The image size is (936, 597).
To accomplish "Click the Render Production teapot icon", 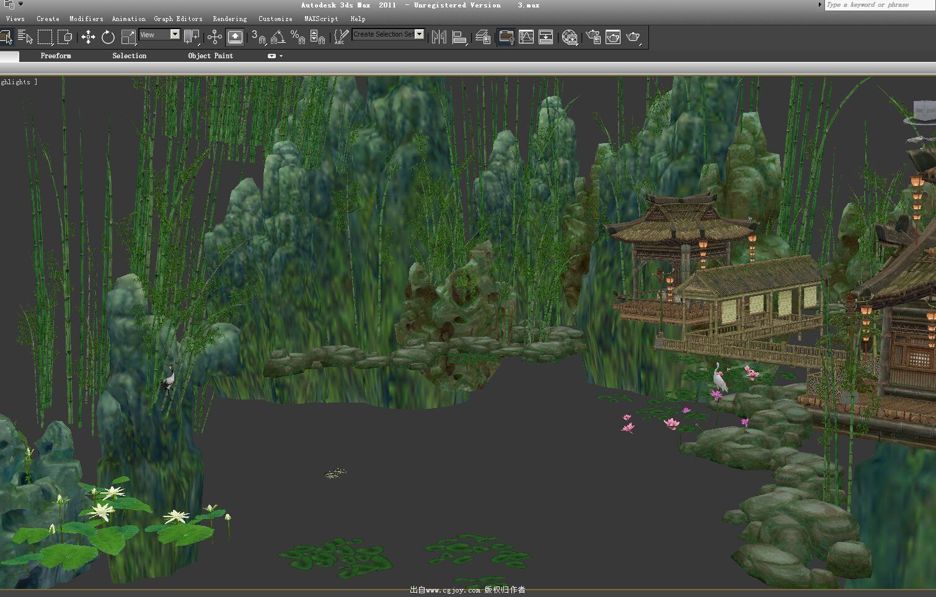I will coord(633,37).
